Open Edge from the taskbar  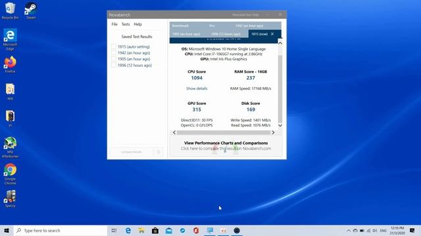click(x=128, y=230)
